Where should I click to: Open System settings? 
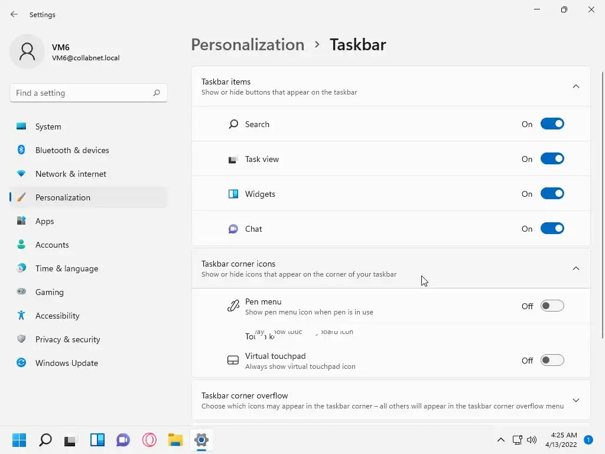pos(89,127)
